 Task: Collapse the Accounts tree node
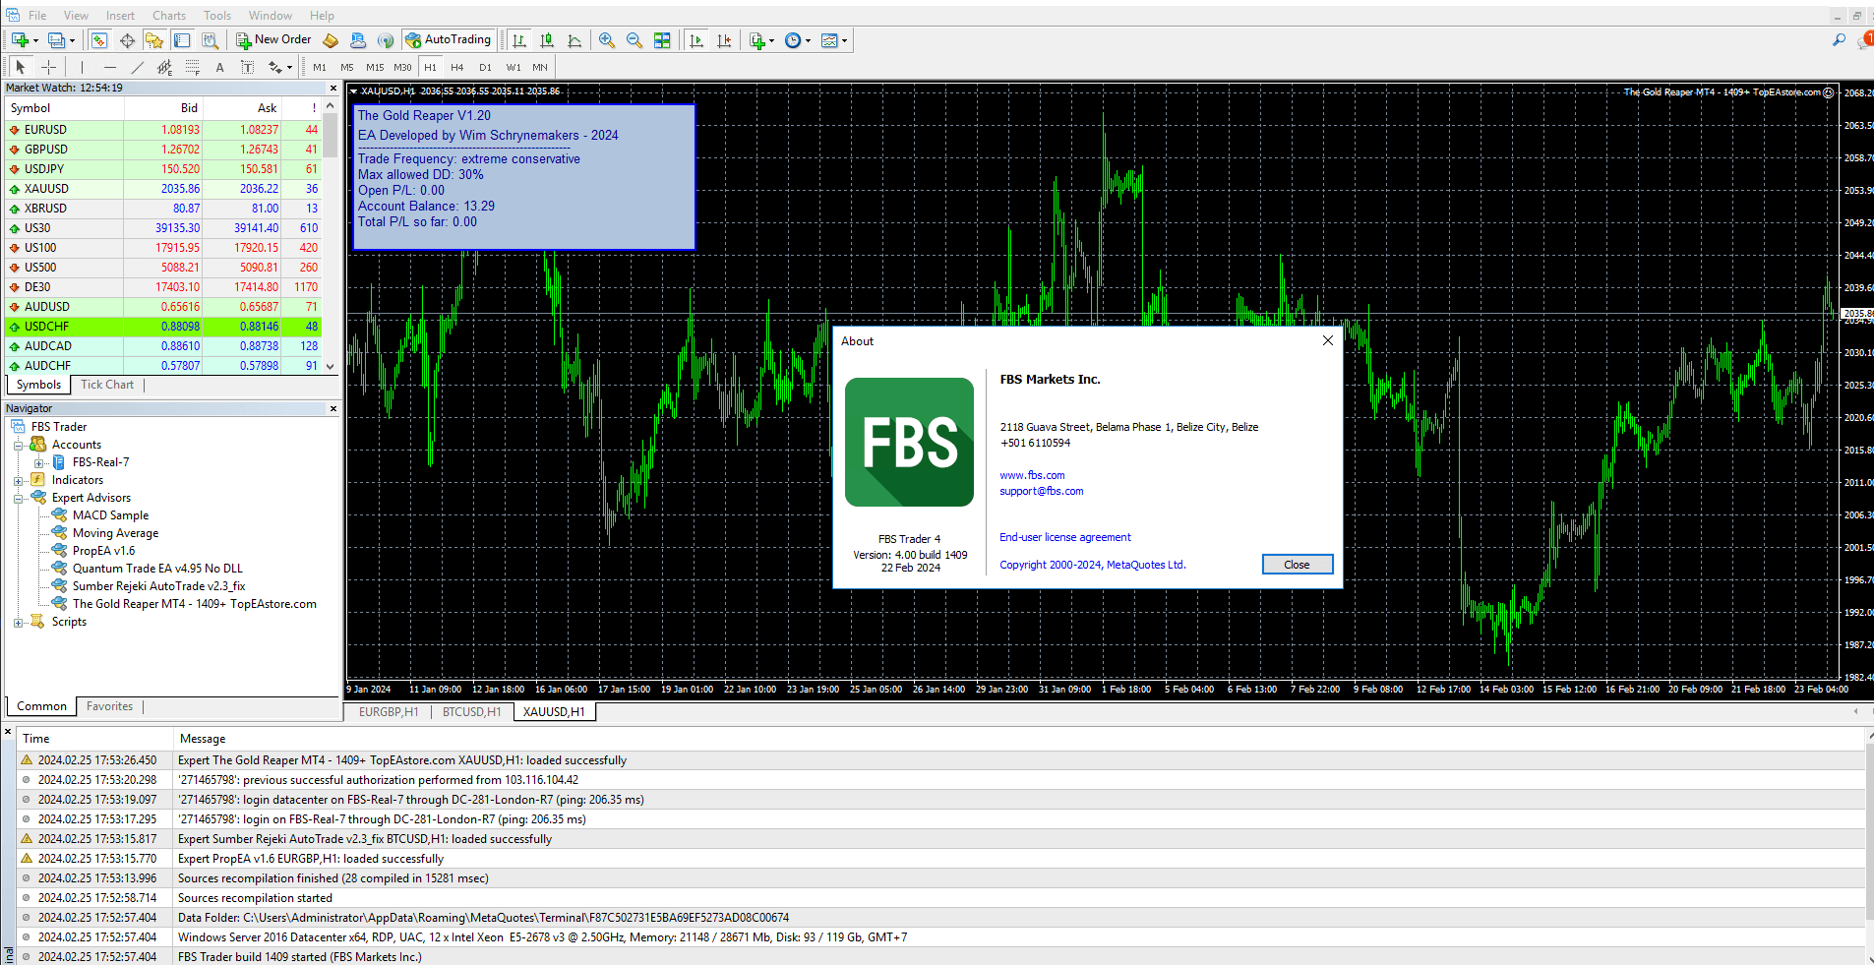(x=18, y=446)
